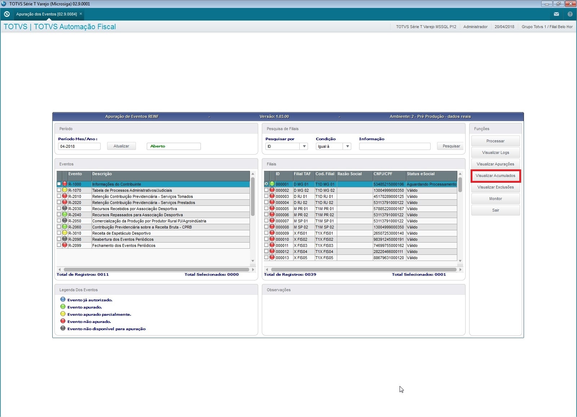Tick the checkbox for event R-2020

[59, 202]
